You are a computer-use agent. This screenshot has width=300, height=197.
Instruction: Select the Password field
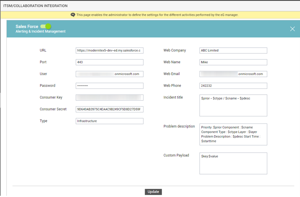[x=110, y=86]
